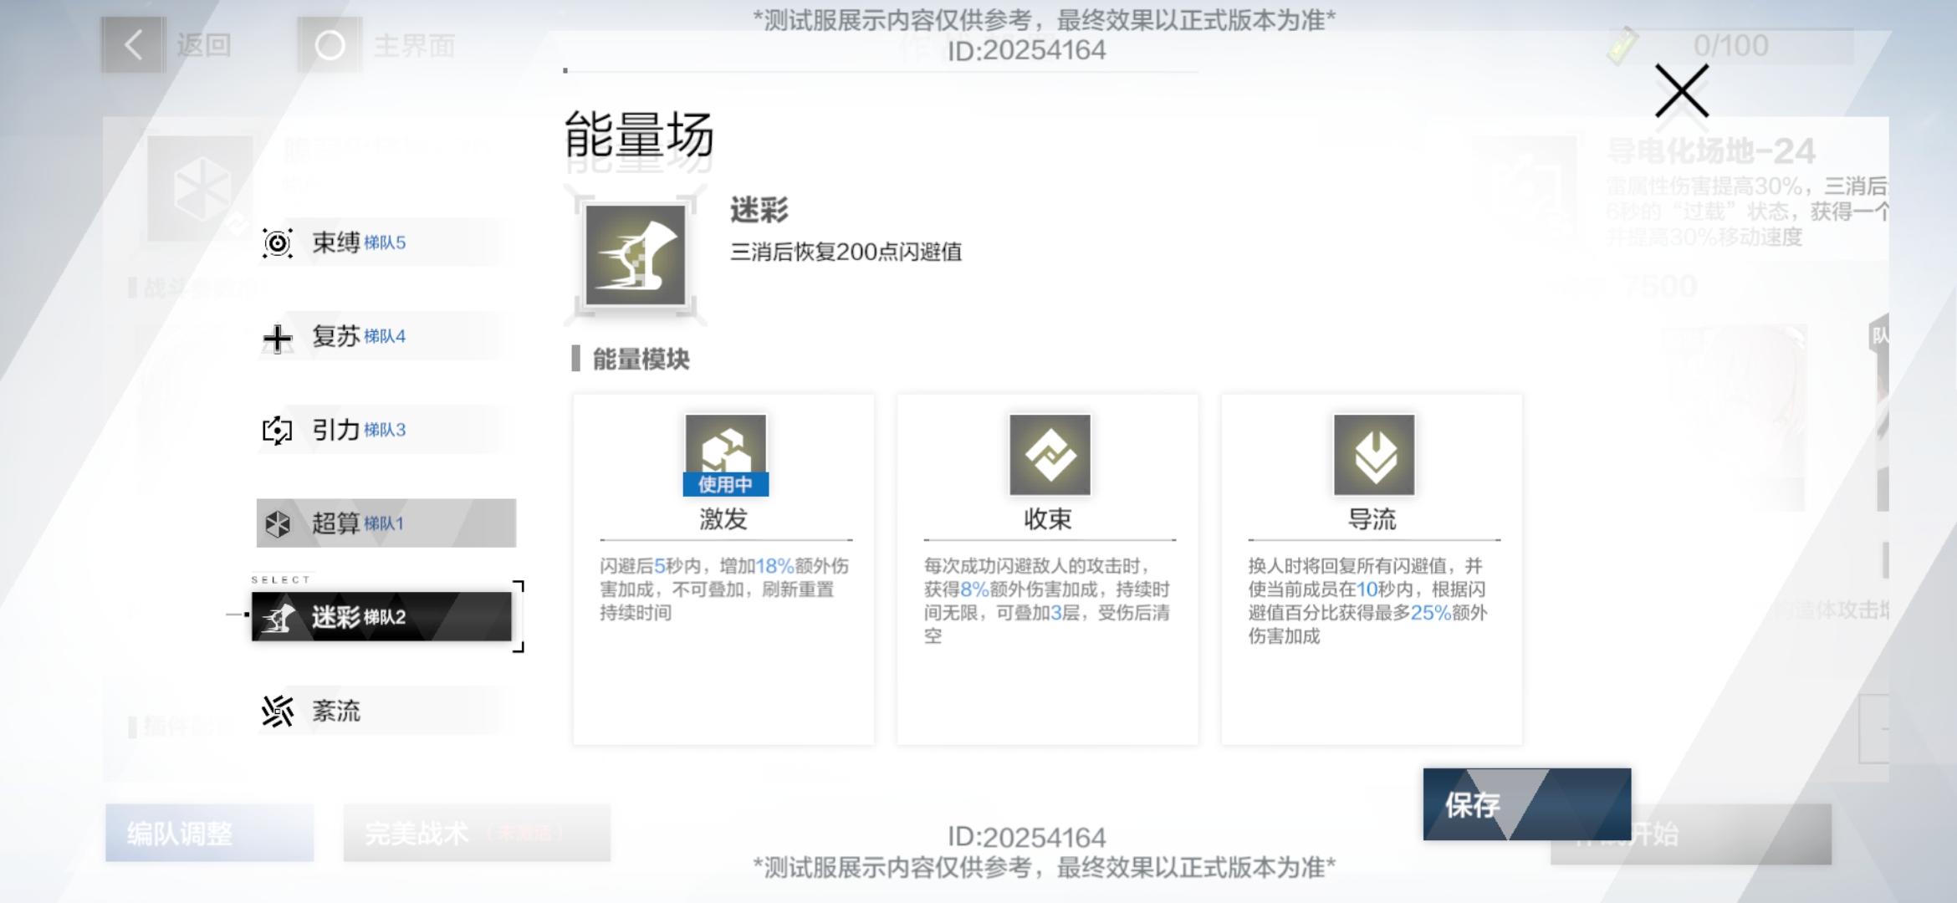
Task: Click the 返回 label text
Action: (x=203, y=45)
